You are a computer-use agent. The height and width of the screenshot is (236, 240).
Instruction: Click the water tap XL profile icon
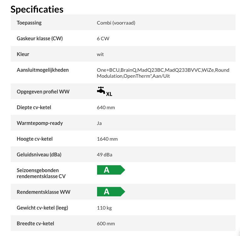click(x=105, y=91)
